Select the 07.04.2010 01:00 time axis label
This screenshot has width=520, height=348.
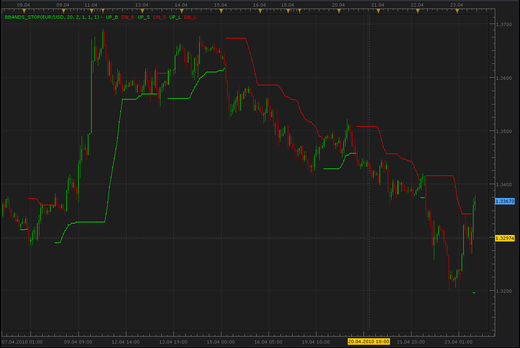pos(22,342)
